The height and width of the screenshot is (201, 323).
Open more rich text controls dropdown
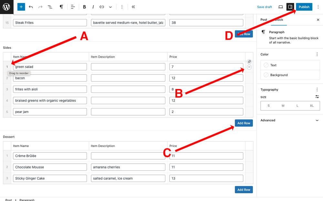(x=110, y=7)
